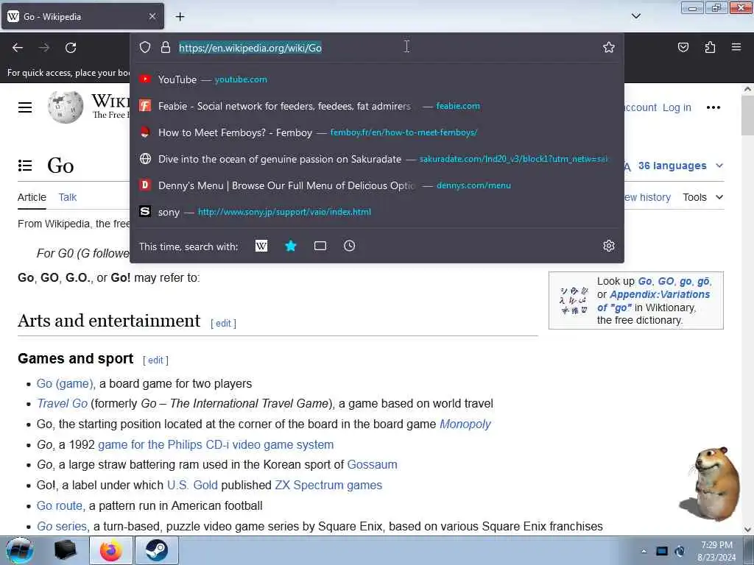
Task: Open the U.S. Gold link
Action: click(192, 486)
